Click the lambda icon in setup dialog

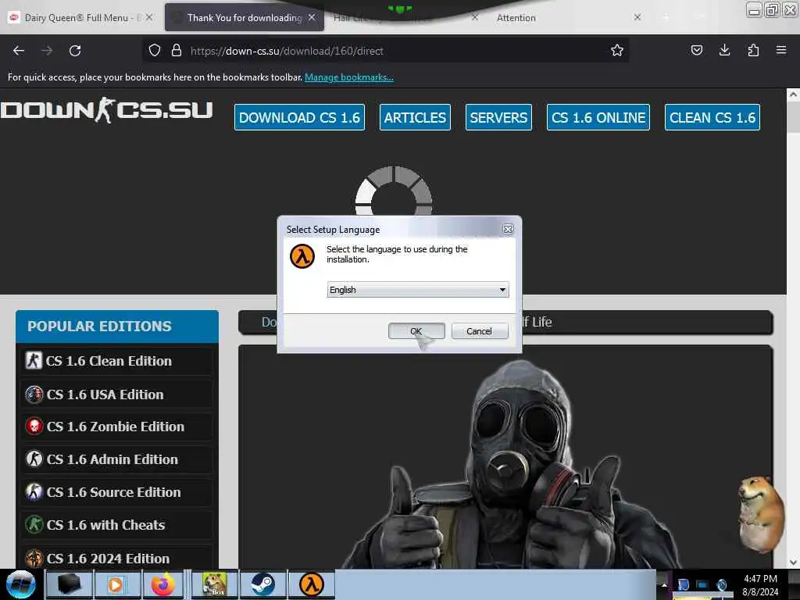click(302, 256)
